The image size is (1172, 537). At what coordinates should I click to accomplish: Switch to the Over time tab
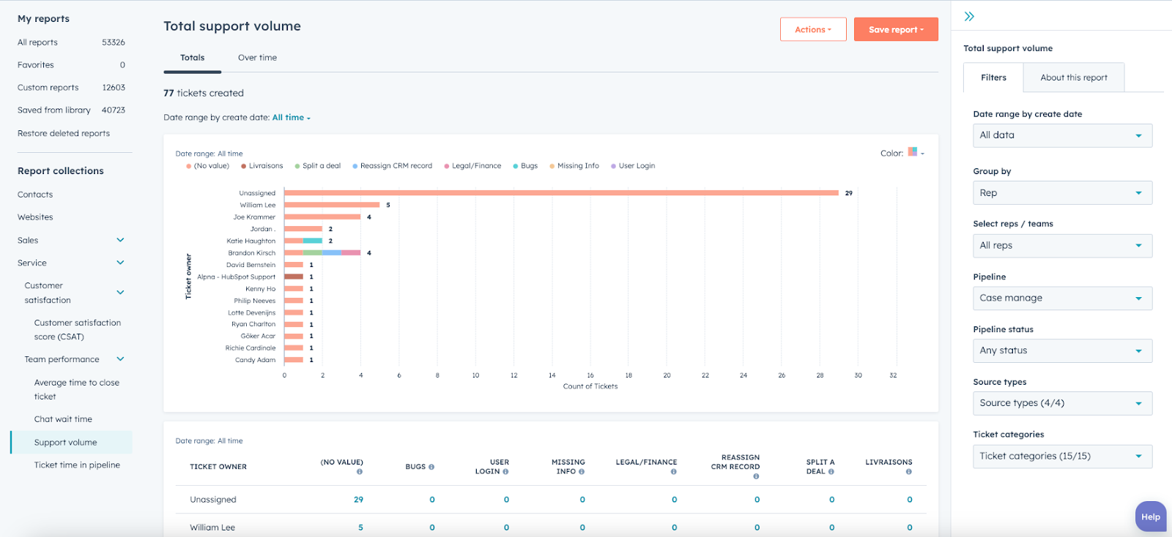point(257,58)
